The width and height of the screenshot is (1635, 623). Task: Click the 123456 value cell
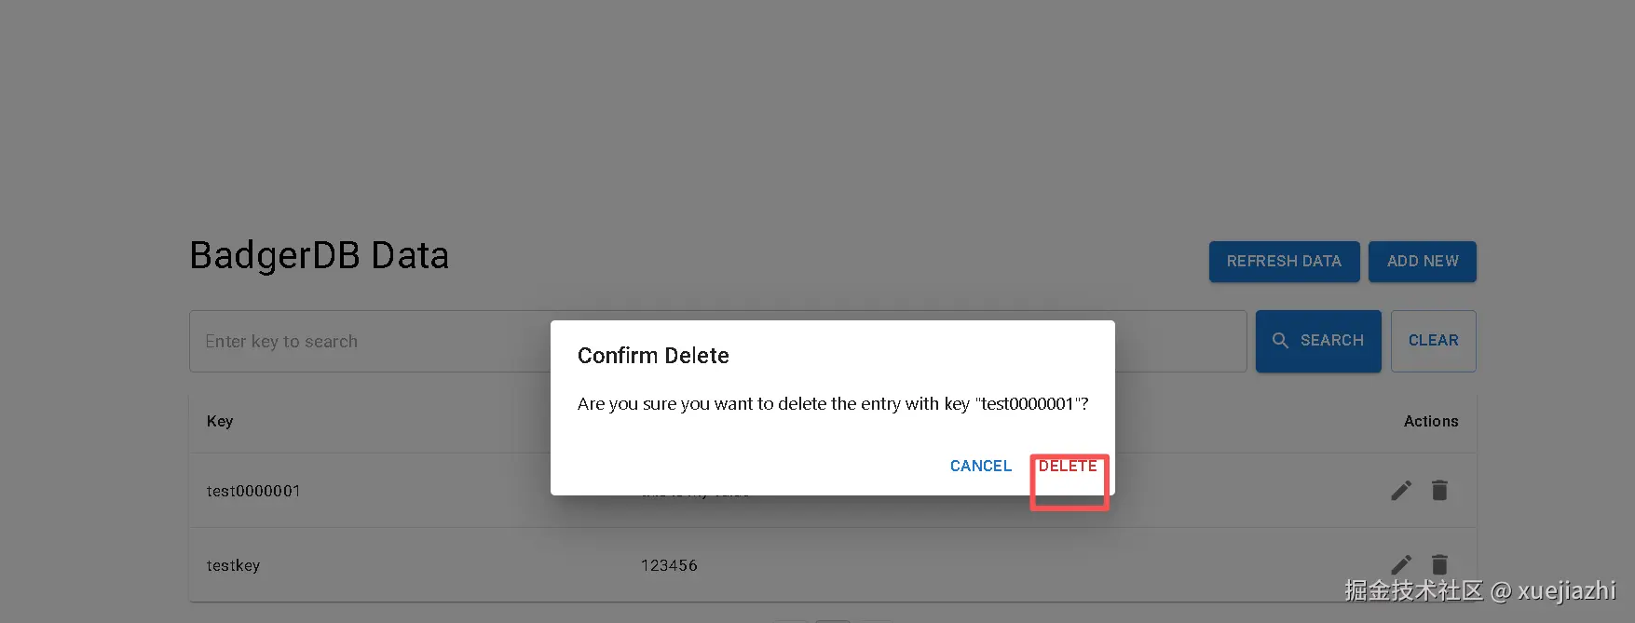[669, 565]
